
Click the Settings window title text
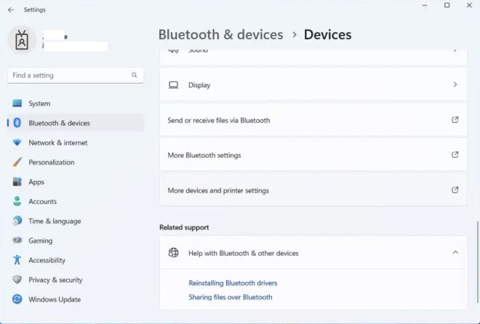pos(35,9)
